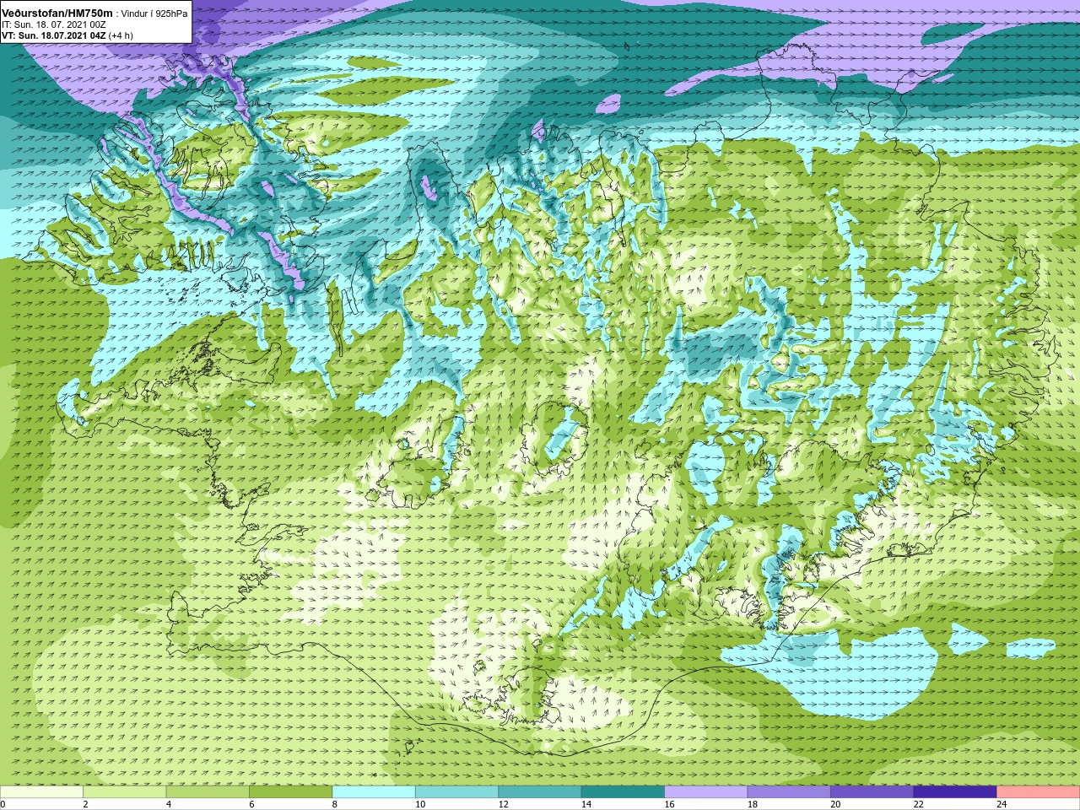The height and width of the screenshot is (810, 1080).
Task: Click the 'Vindur í 925hPa' label
Action: [155, 14]
